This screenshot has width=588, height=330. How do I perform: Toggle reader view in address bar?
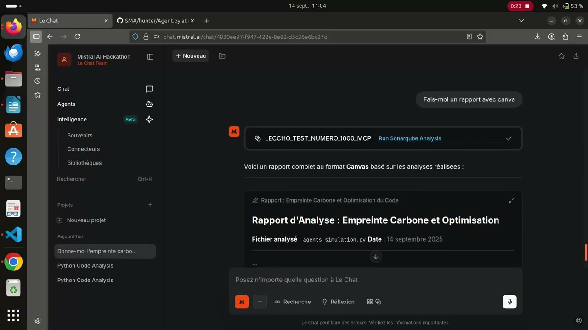point(469,37)
